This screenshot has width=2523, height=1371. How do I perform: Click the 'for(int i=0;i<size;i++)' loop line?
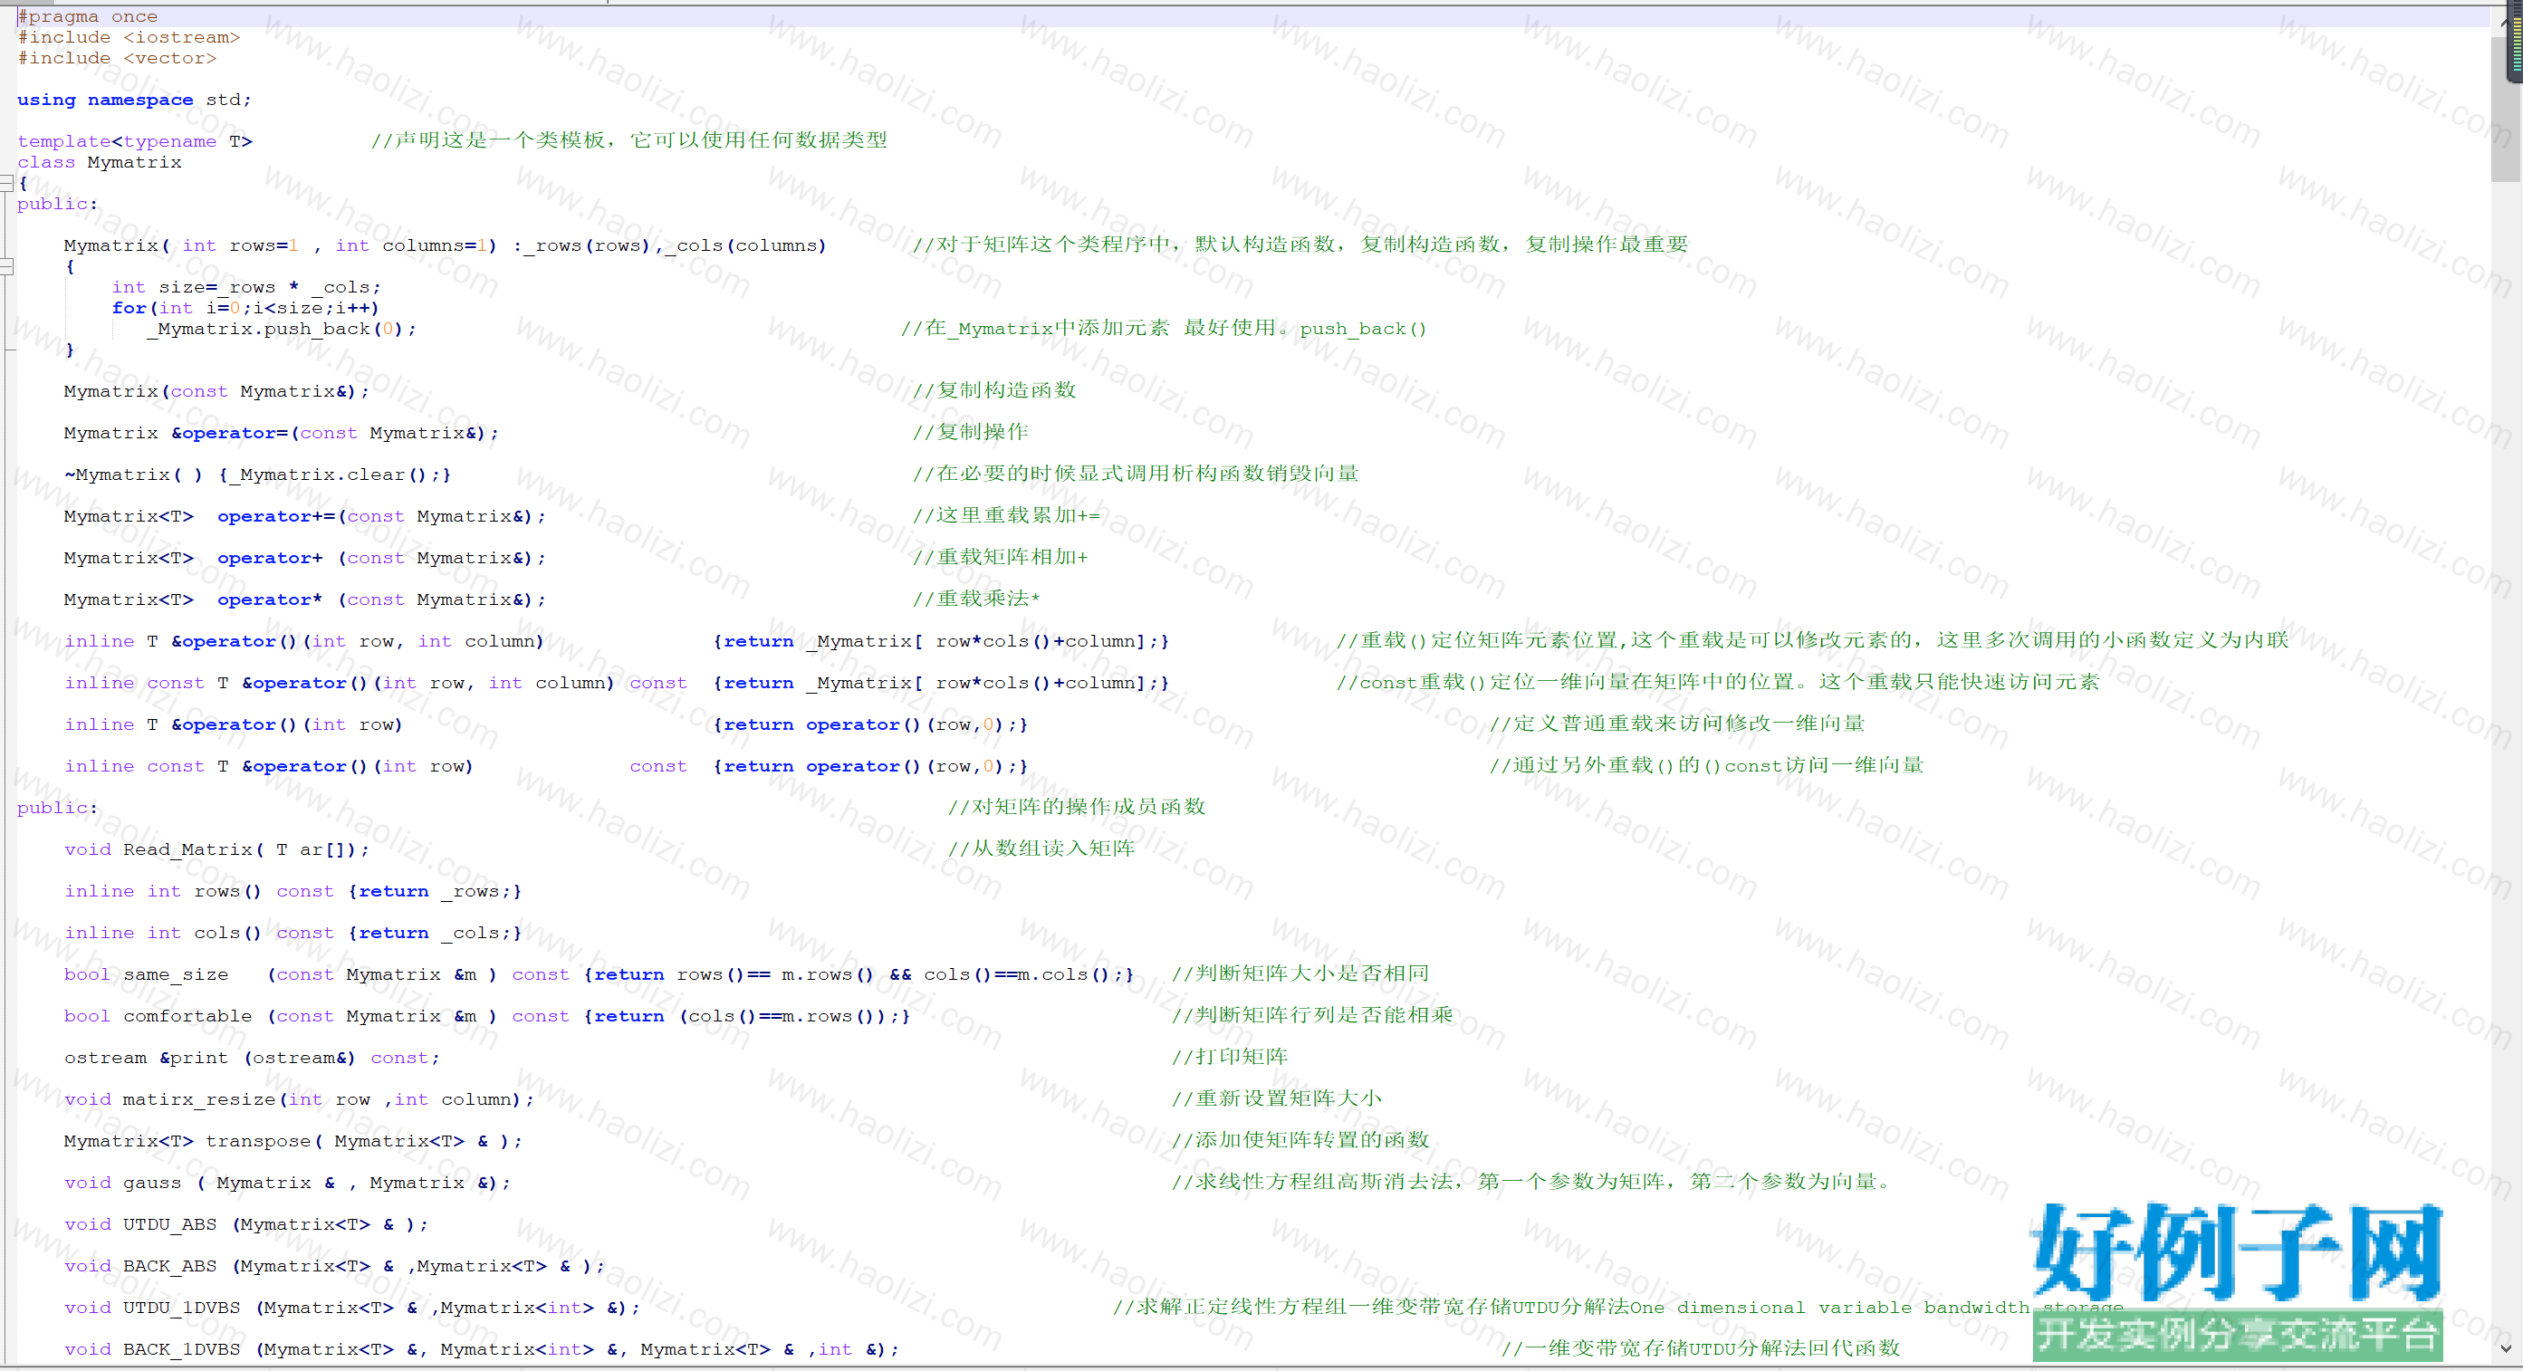245,308
